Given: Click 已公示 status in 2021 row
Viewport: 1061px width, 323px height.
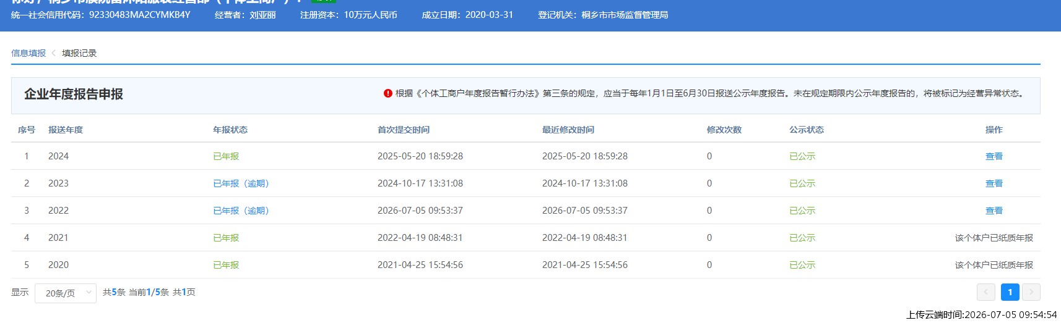Looking at the screenshot, I should 802,238.
